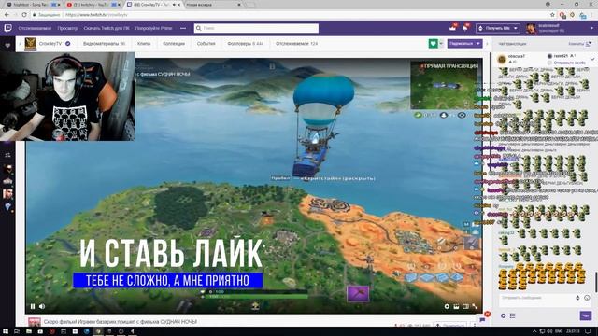The height and width of the screenshot is (336, 598).
Task: Open Windows action center icon
Action: click(588, 331)
